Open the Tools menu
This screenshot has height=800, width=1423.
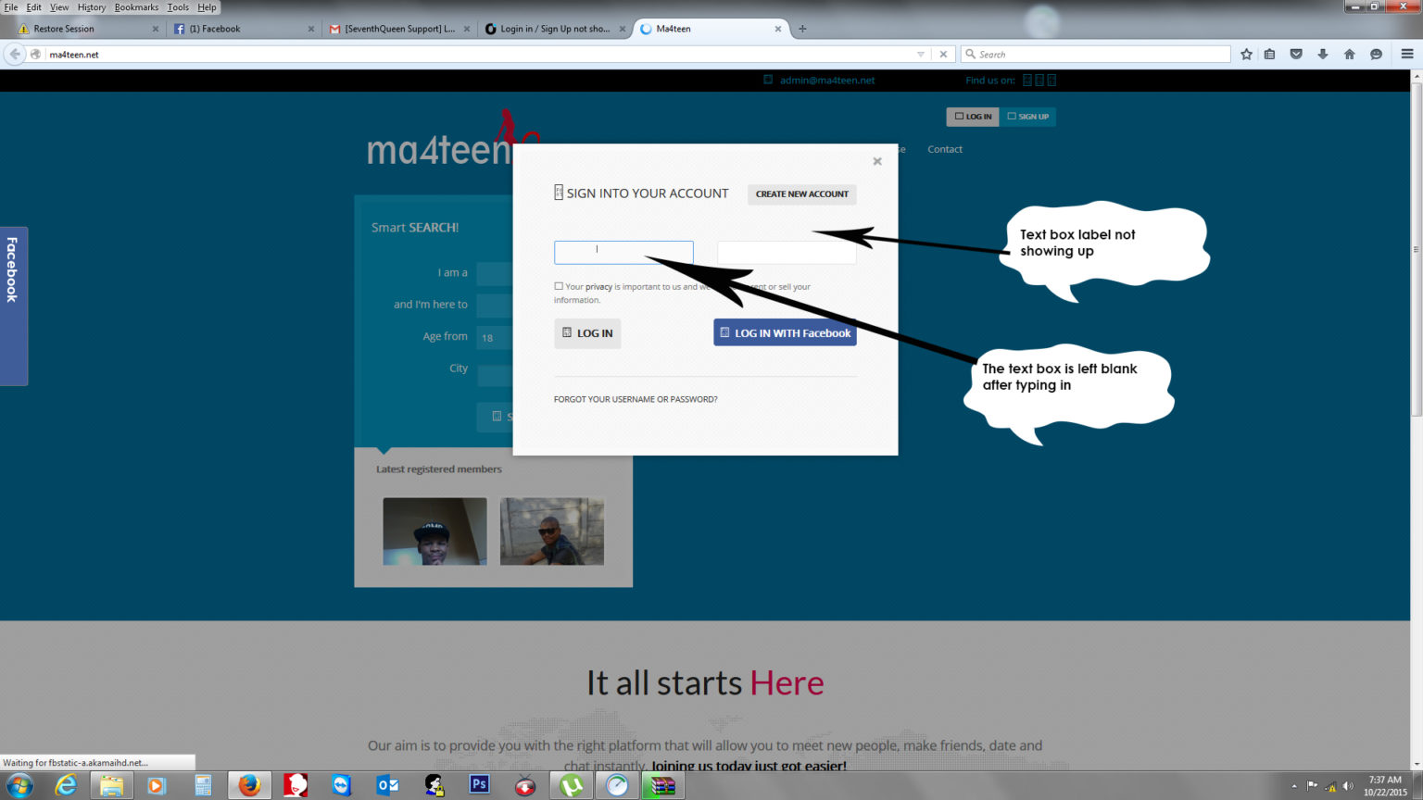tap(178, 6)
